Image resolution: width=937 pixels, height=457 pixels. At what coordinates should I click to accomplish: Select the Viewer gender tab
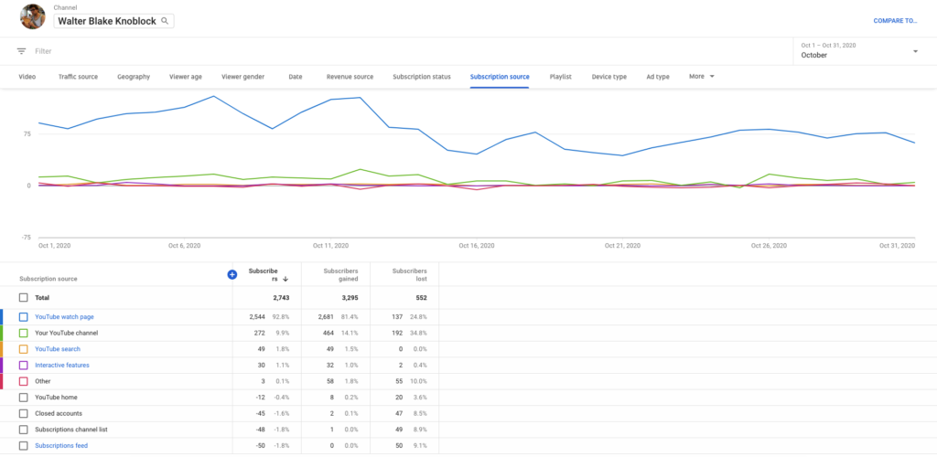(x=242, y=77)
